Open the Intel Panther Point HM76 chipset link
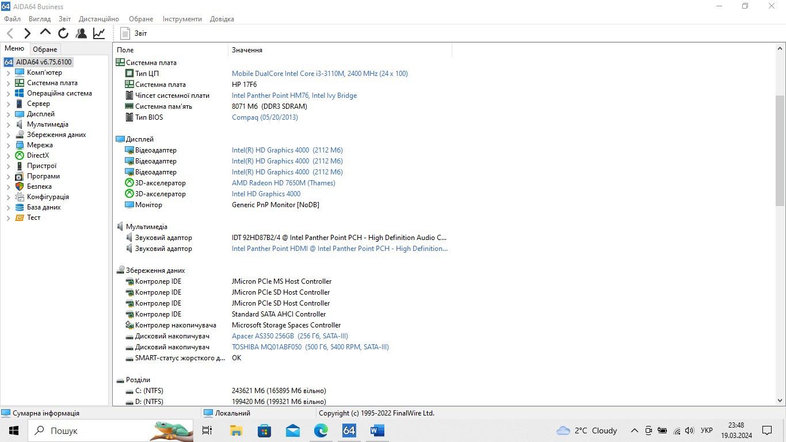Viewport: 786px width, 442px height. 294,96
